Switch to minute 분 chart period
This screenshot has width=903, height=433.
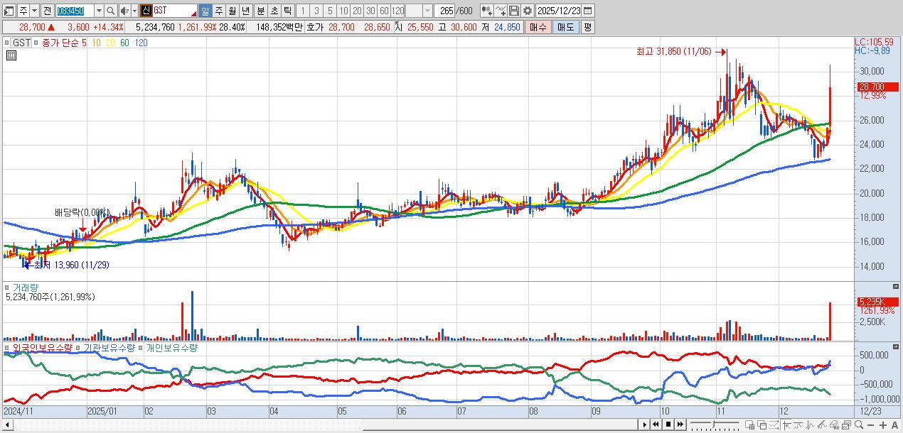point(260,11)
